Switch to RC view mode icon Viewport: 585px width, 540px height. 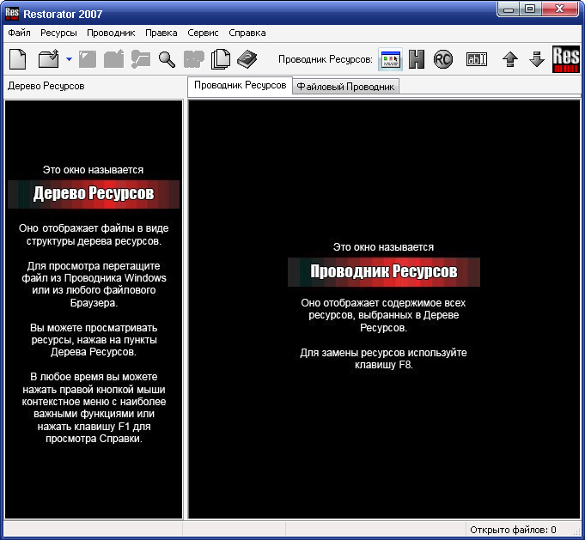[443, 59]
